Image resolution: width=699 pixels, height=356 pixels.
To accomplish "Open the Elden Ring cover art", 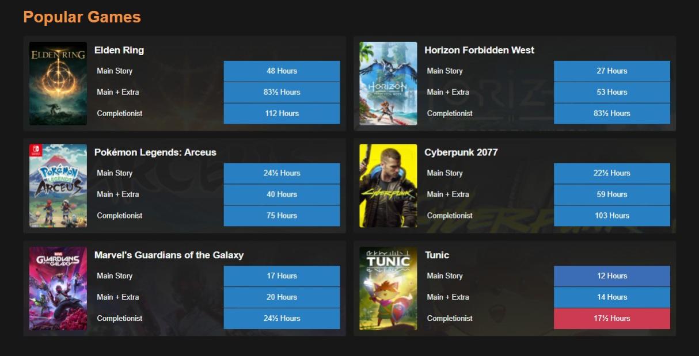I will [x=58, y=83].
